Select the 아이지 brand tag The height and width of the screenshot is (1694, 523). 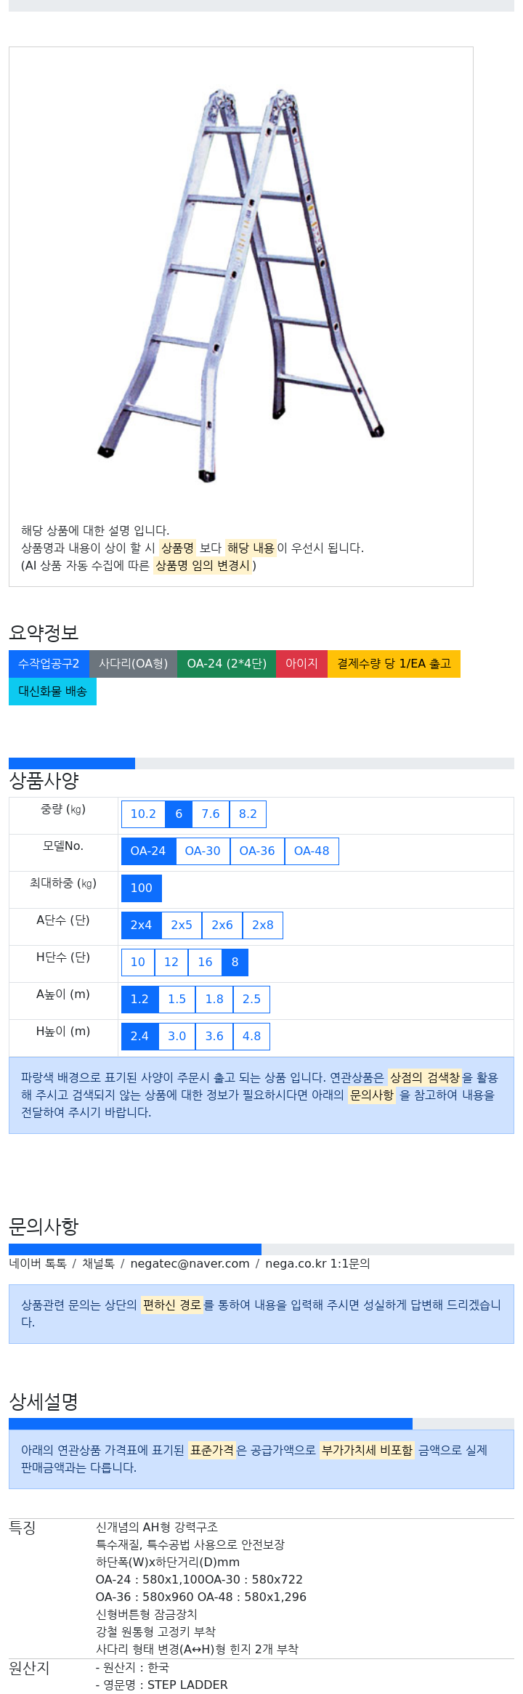click(301, 664)
